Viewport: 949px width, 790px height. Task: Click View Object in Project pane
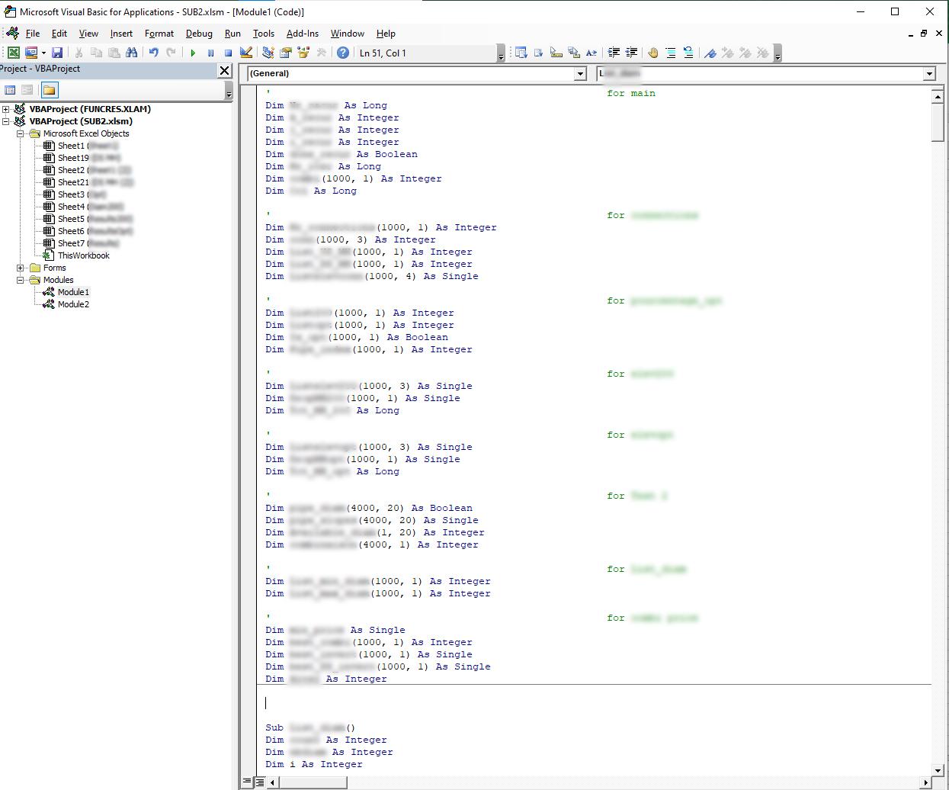tap(27, 90)
